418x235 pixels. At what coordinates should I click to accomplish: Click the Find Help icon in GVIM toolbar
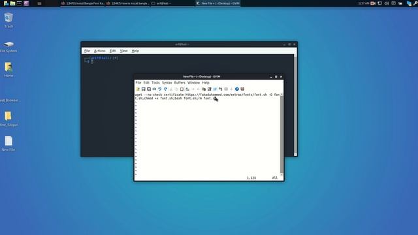242,89
